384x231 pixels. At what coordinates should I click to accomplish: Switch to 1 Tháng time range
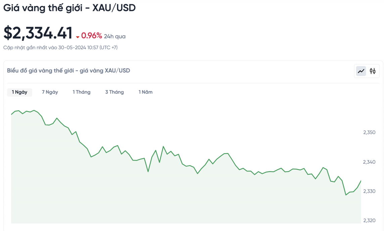[x=82, y=92]
